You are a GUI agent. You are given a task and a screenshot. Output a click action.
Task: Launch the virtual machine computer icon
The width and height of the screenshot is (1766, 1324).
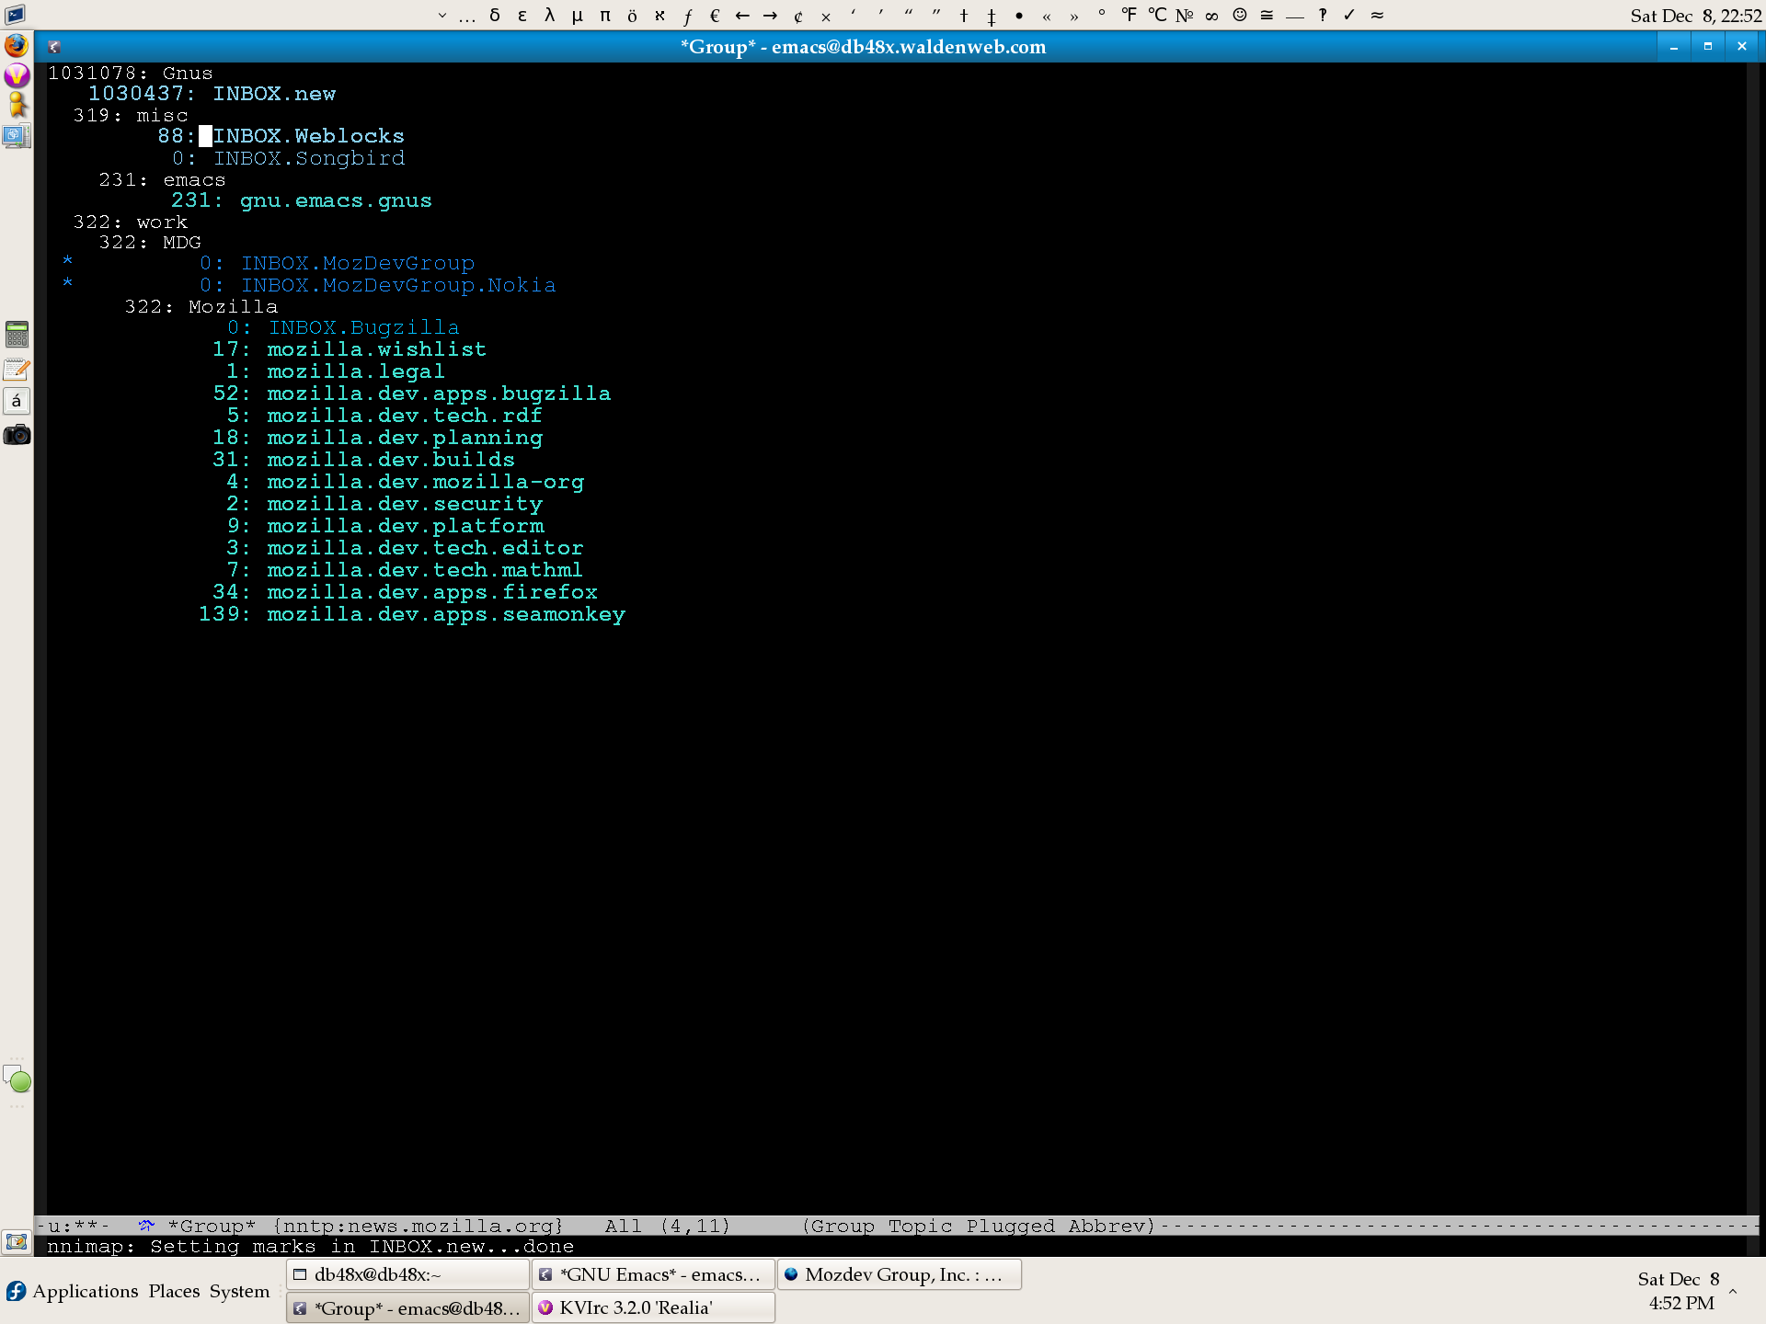tap(17, 137)
